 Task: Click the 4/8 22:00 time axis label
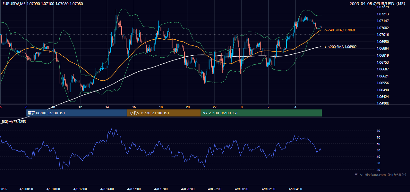tap(215, 189)
